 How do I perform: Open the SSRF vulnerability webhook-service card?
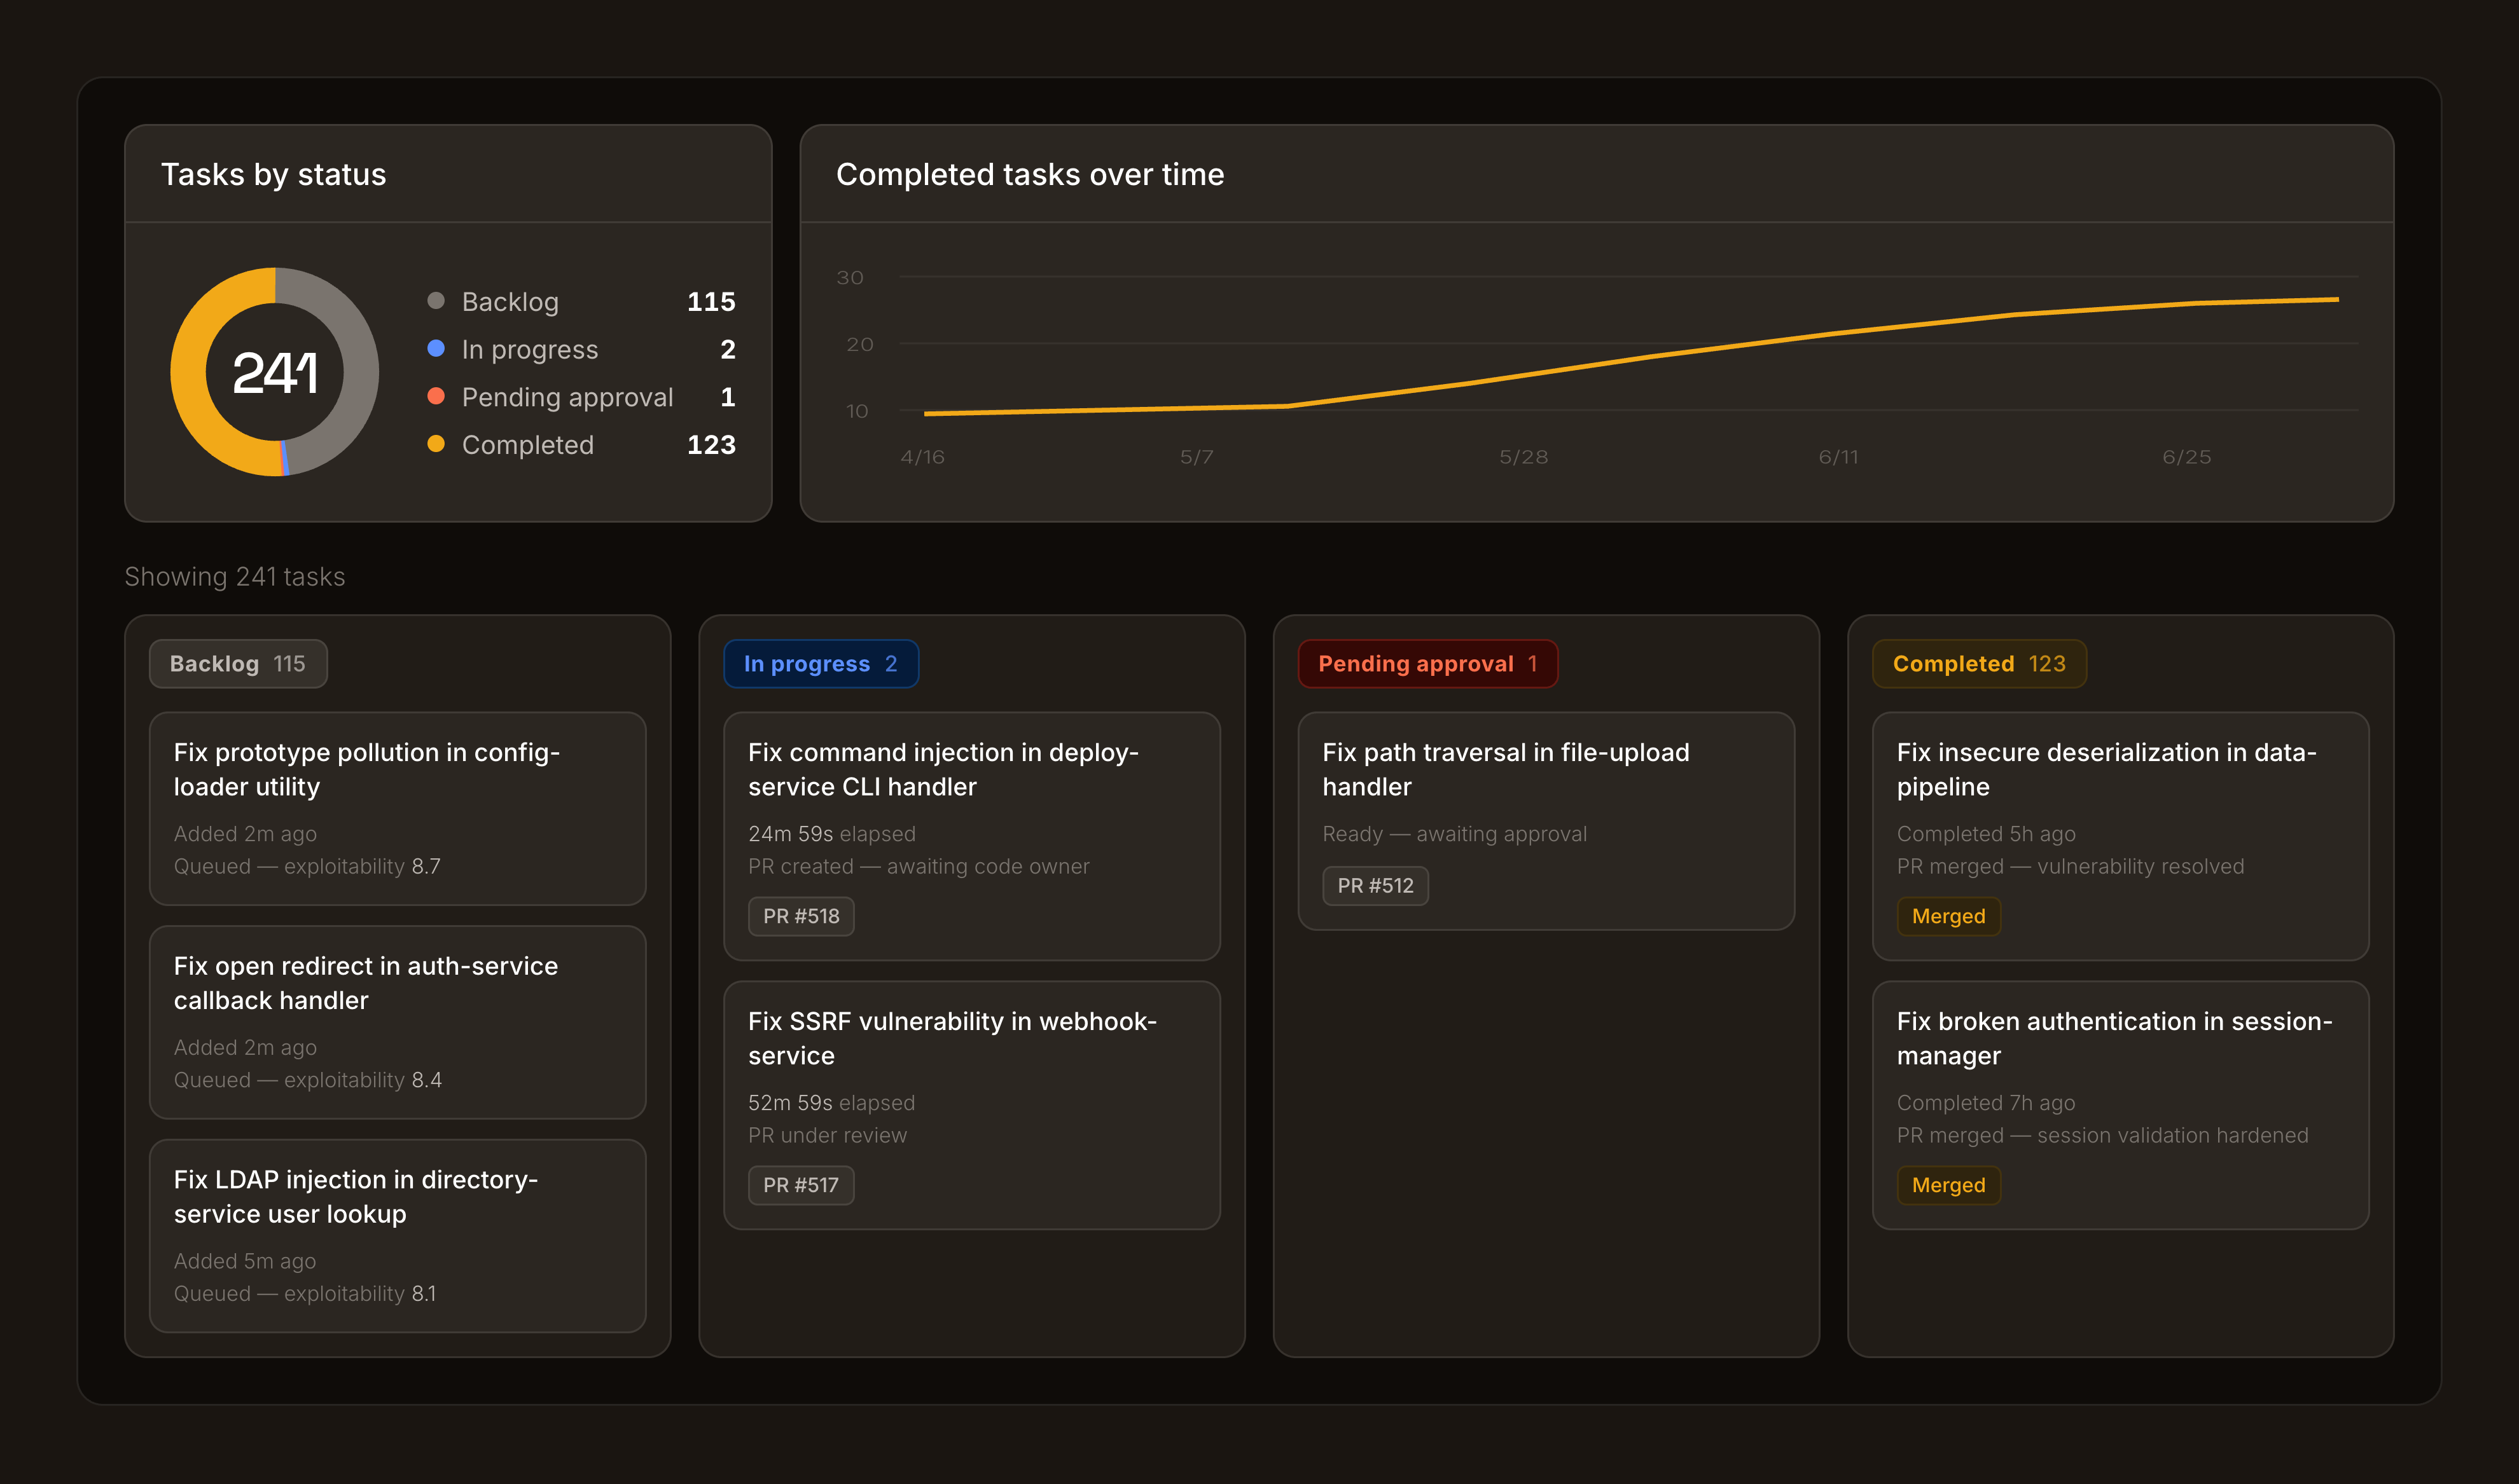pos(971,1105)
